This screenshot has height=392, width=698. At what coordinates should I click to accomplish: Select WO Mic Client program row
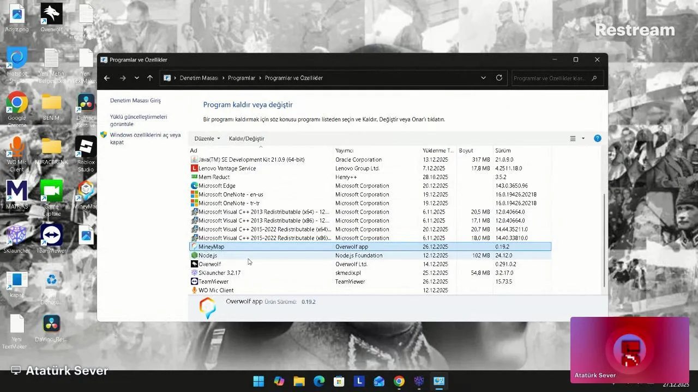point(370,290)
